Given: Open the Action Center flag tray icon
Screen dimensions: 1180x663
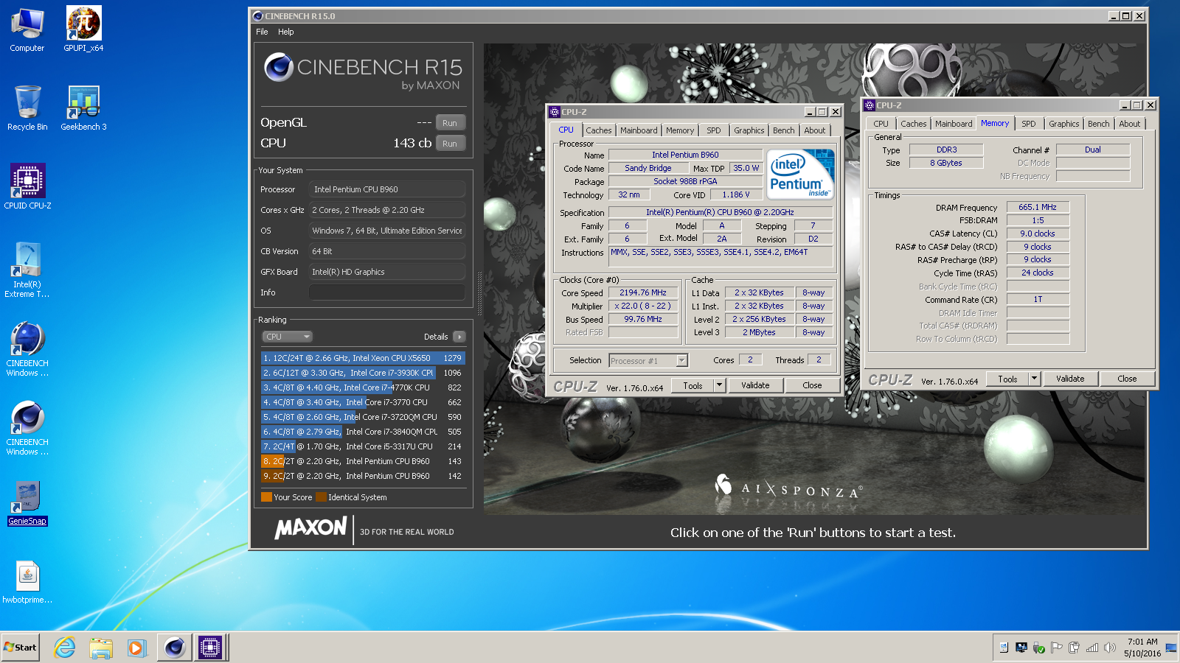Looking at the screenshot, I should coord(1056,648).
